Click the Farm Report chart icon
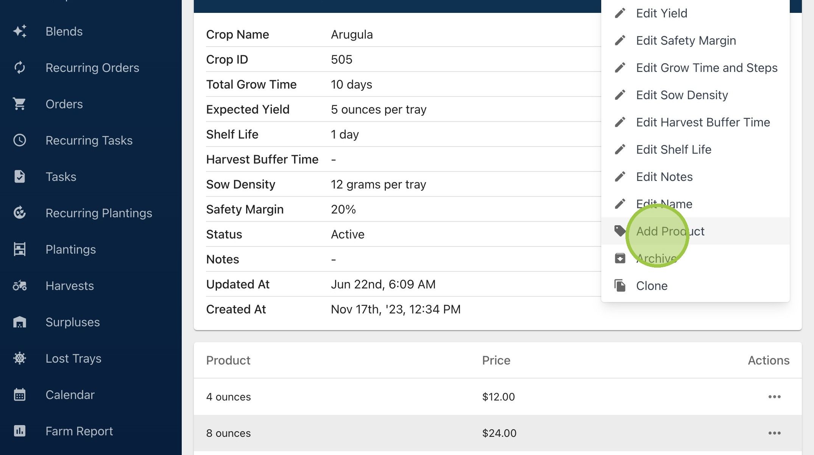The width and height of the screenshot is (814, 455). 20,431
